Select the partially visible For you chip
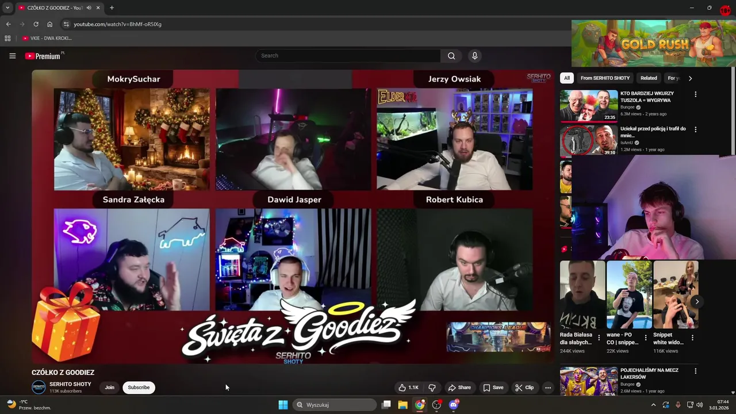Viewport: 736px width, 414px height. click(673, 78)
